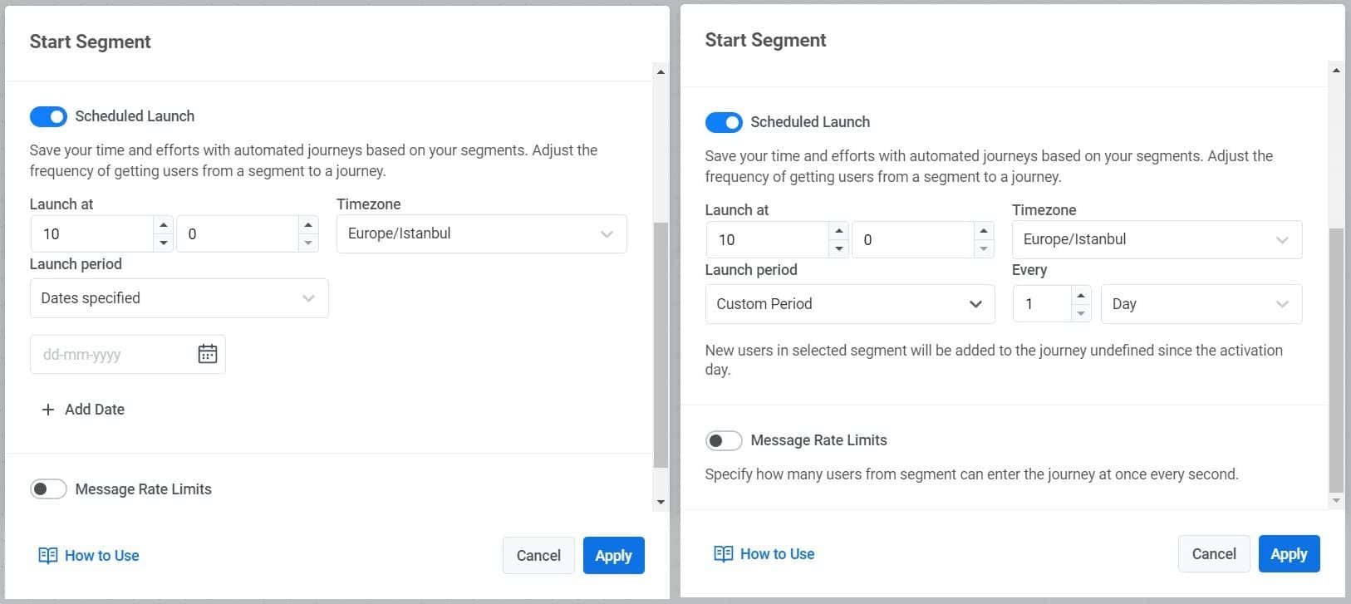Click the left dialog's scroll down arrow

click(661, 502)
